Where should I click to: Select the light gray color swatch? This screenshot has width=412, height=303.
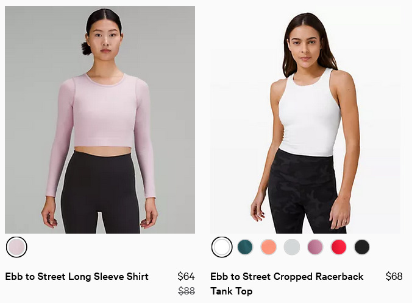click(292, 247)
